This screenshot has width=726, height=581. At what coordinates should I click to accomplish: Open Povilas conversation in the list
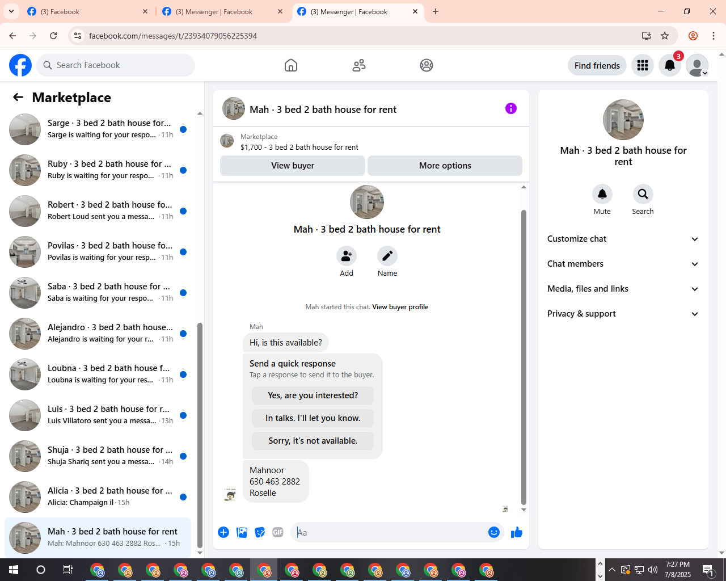coord(98,252)
